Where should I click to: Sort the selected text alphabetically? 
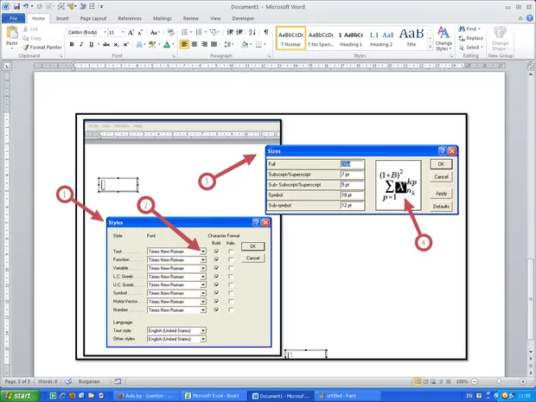[x=252, y=33]
